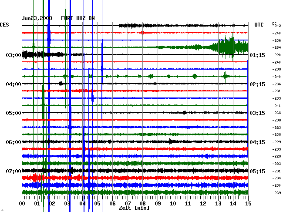Click the DC offset value -230
Viewport: 283px width, 215px height.
[x=276, y=185]
